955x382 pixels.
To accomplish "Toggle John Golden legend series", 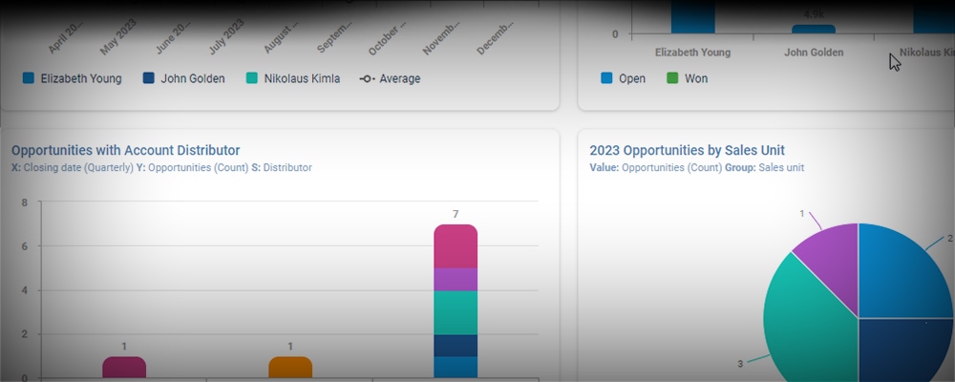I will tap(184, 78).
